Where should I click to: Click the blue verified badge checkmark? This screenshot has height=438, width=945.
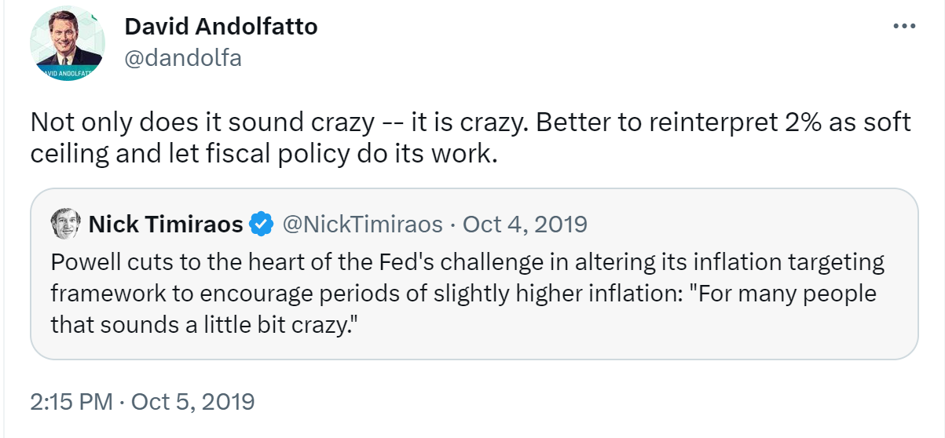[261, 225]
